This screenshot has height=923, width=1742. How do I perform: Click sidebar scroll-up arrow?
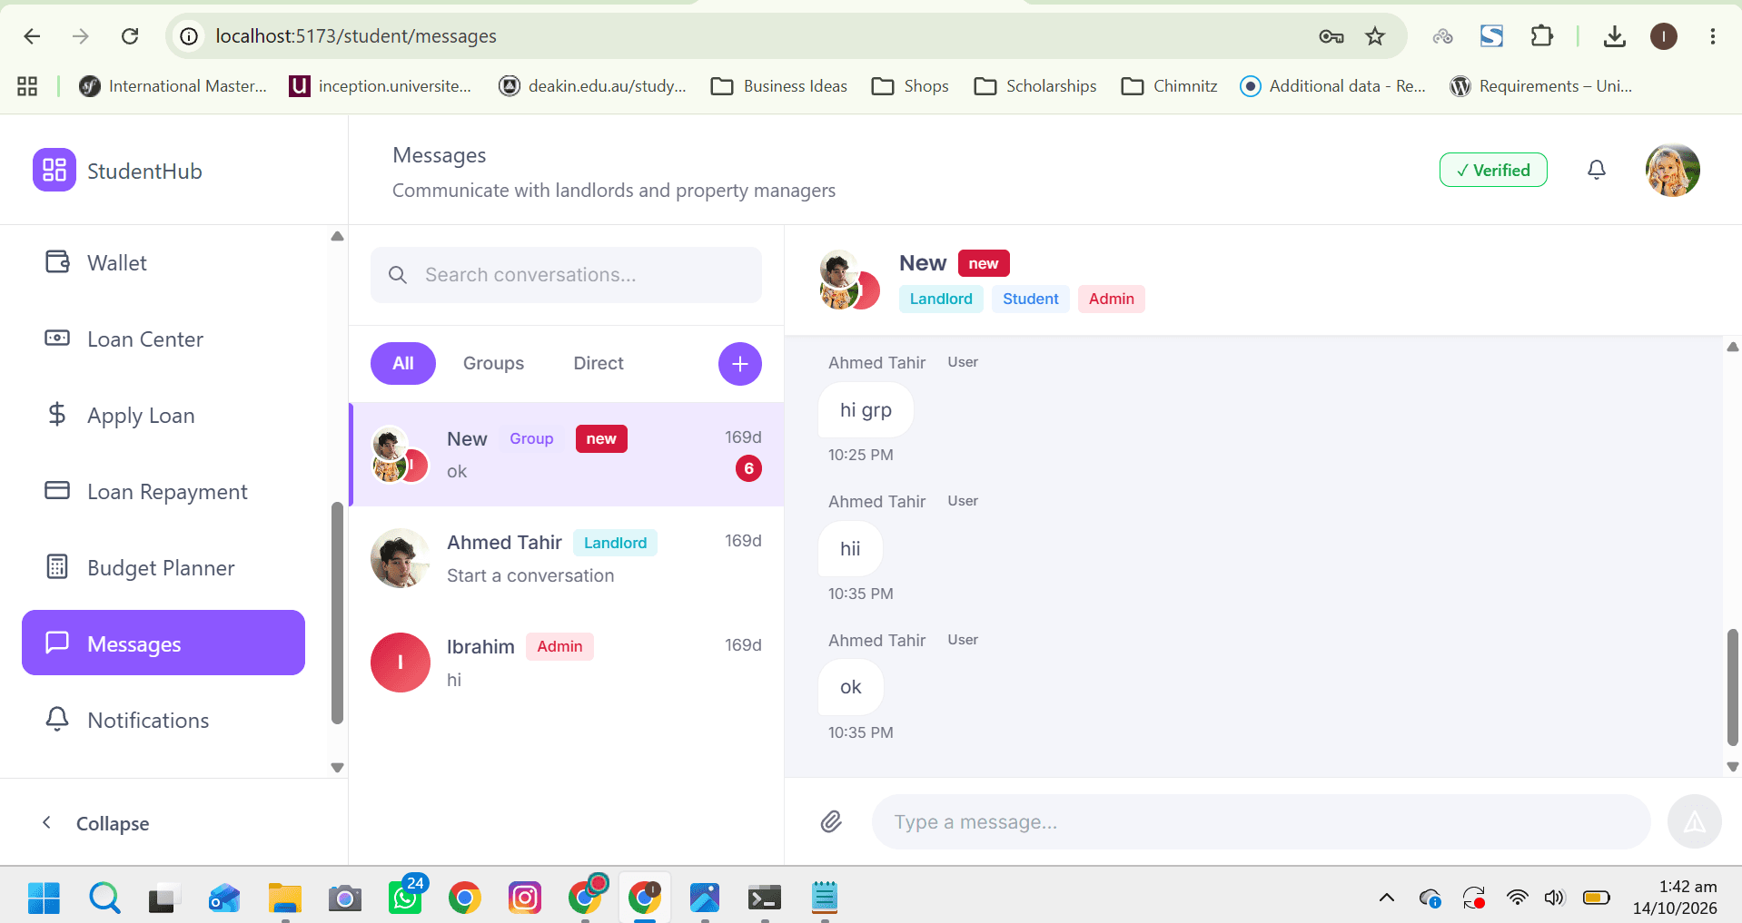coord(337,236)
